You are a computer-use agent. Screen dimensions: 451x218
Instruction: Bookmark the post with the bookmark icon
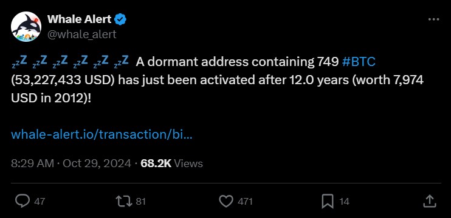328,202
